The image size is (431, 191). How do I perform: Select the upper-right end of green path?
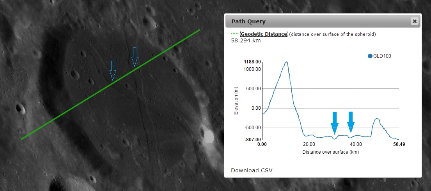coord(200,30)
